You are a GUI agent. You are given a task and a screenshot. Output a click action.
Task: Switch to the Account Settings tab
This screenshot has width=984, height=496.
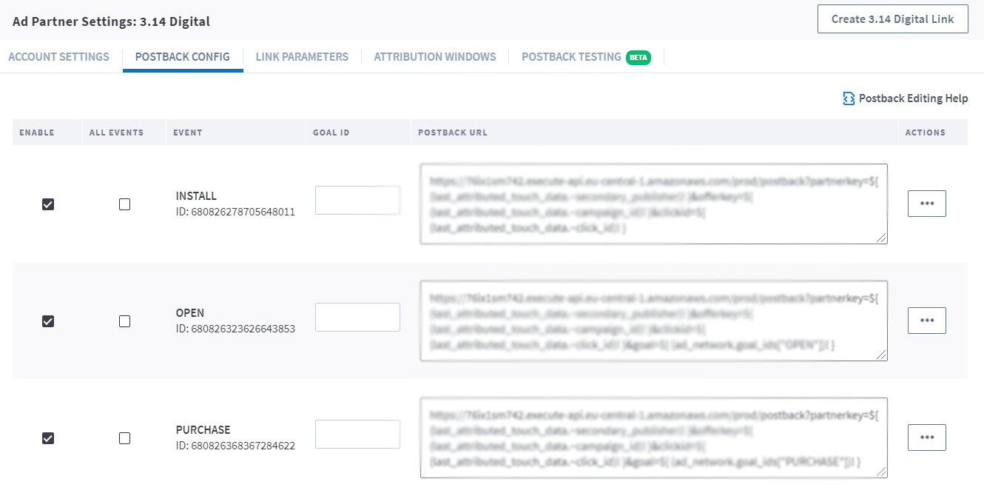58,57
